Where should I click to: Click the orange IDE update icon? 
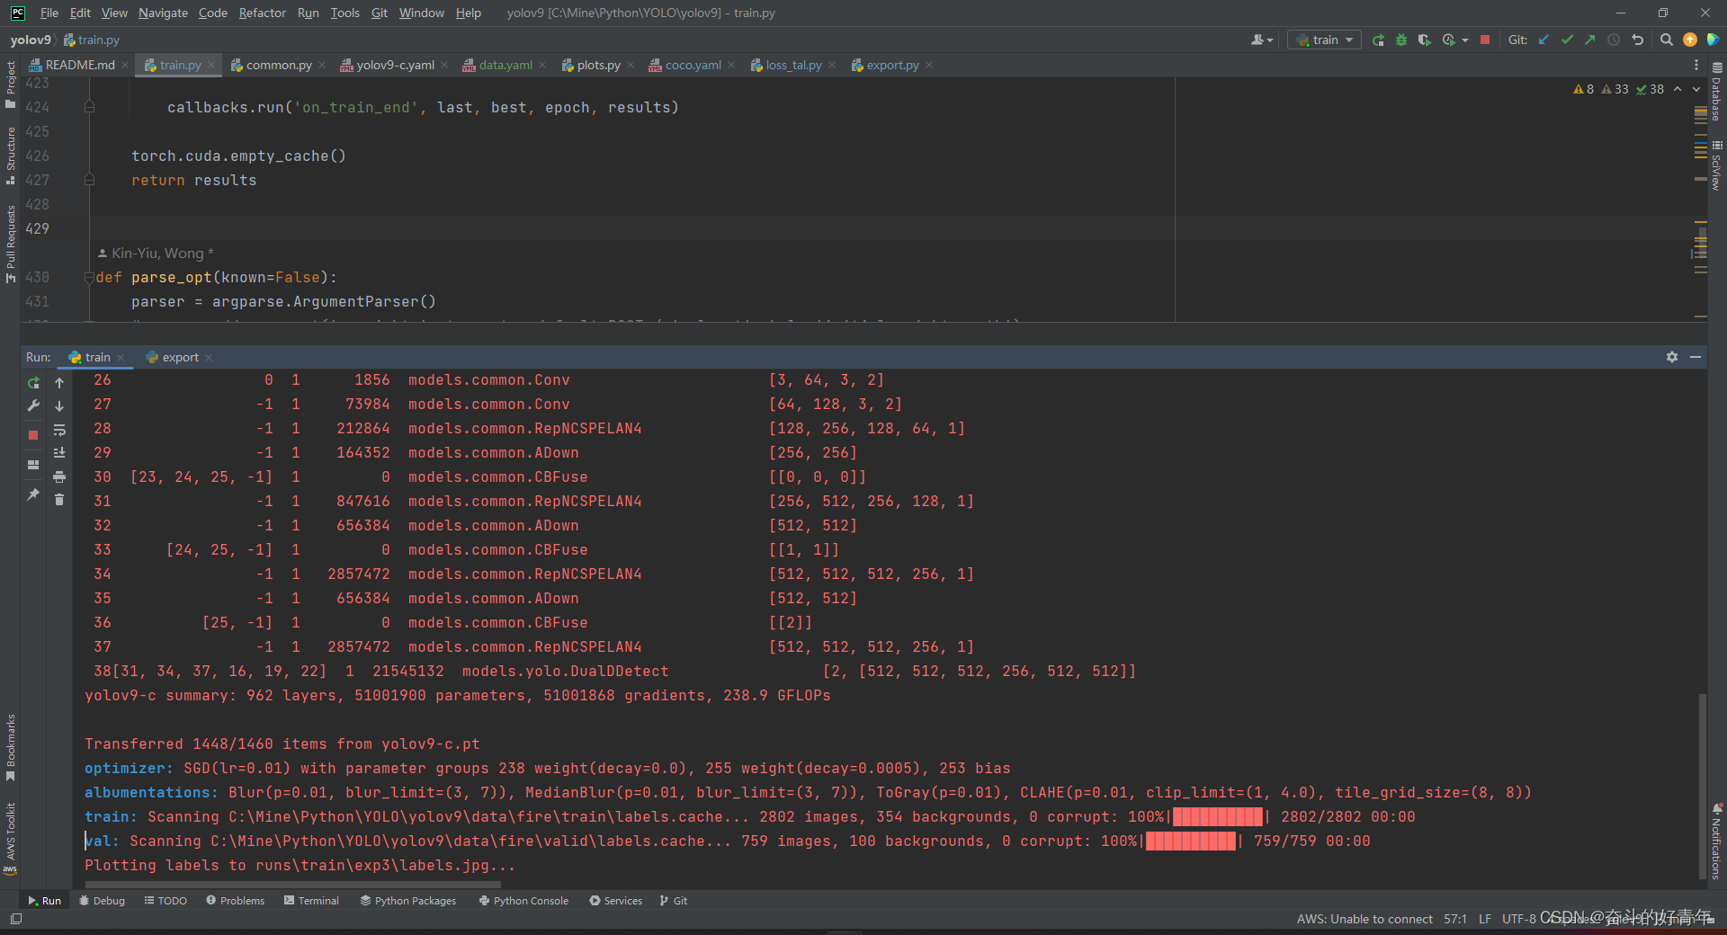click(x=1690, y=40)
